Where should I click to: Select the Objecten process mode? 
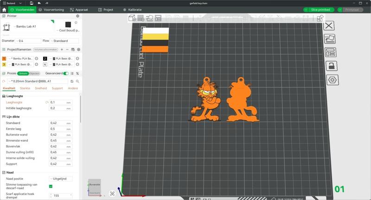(34, 74)
